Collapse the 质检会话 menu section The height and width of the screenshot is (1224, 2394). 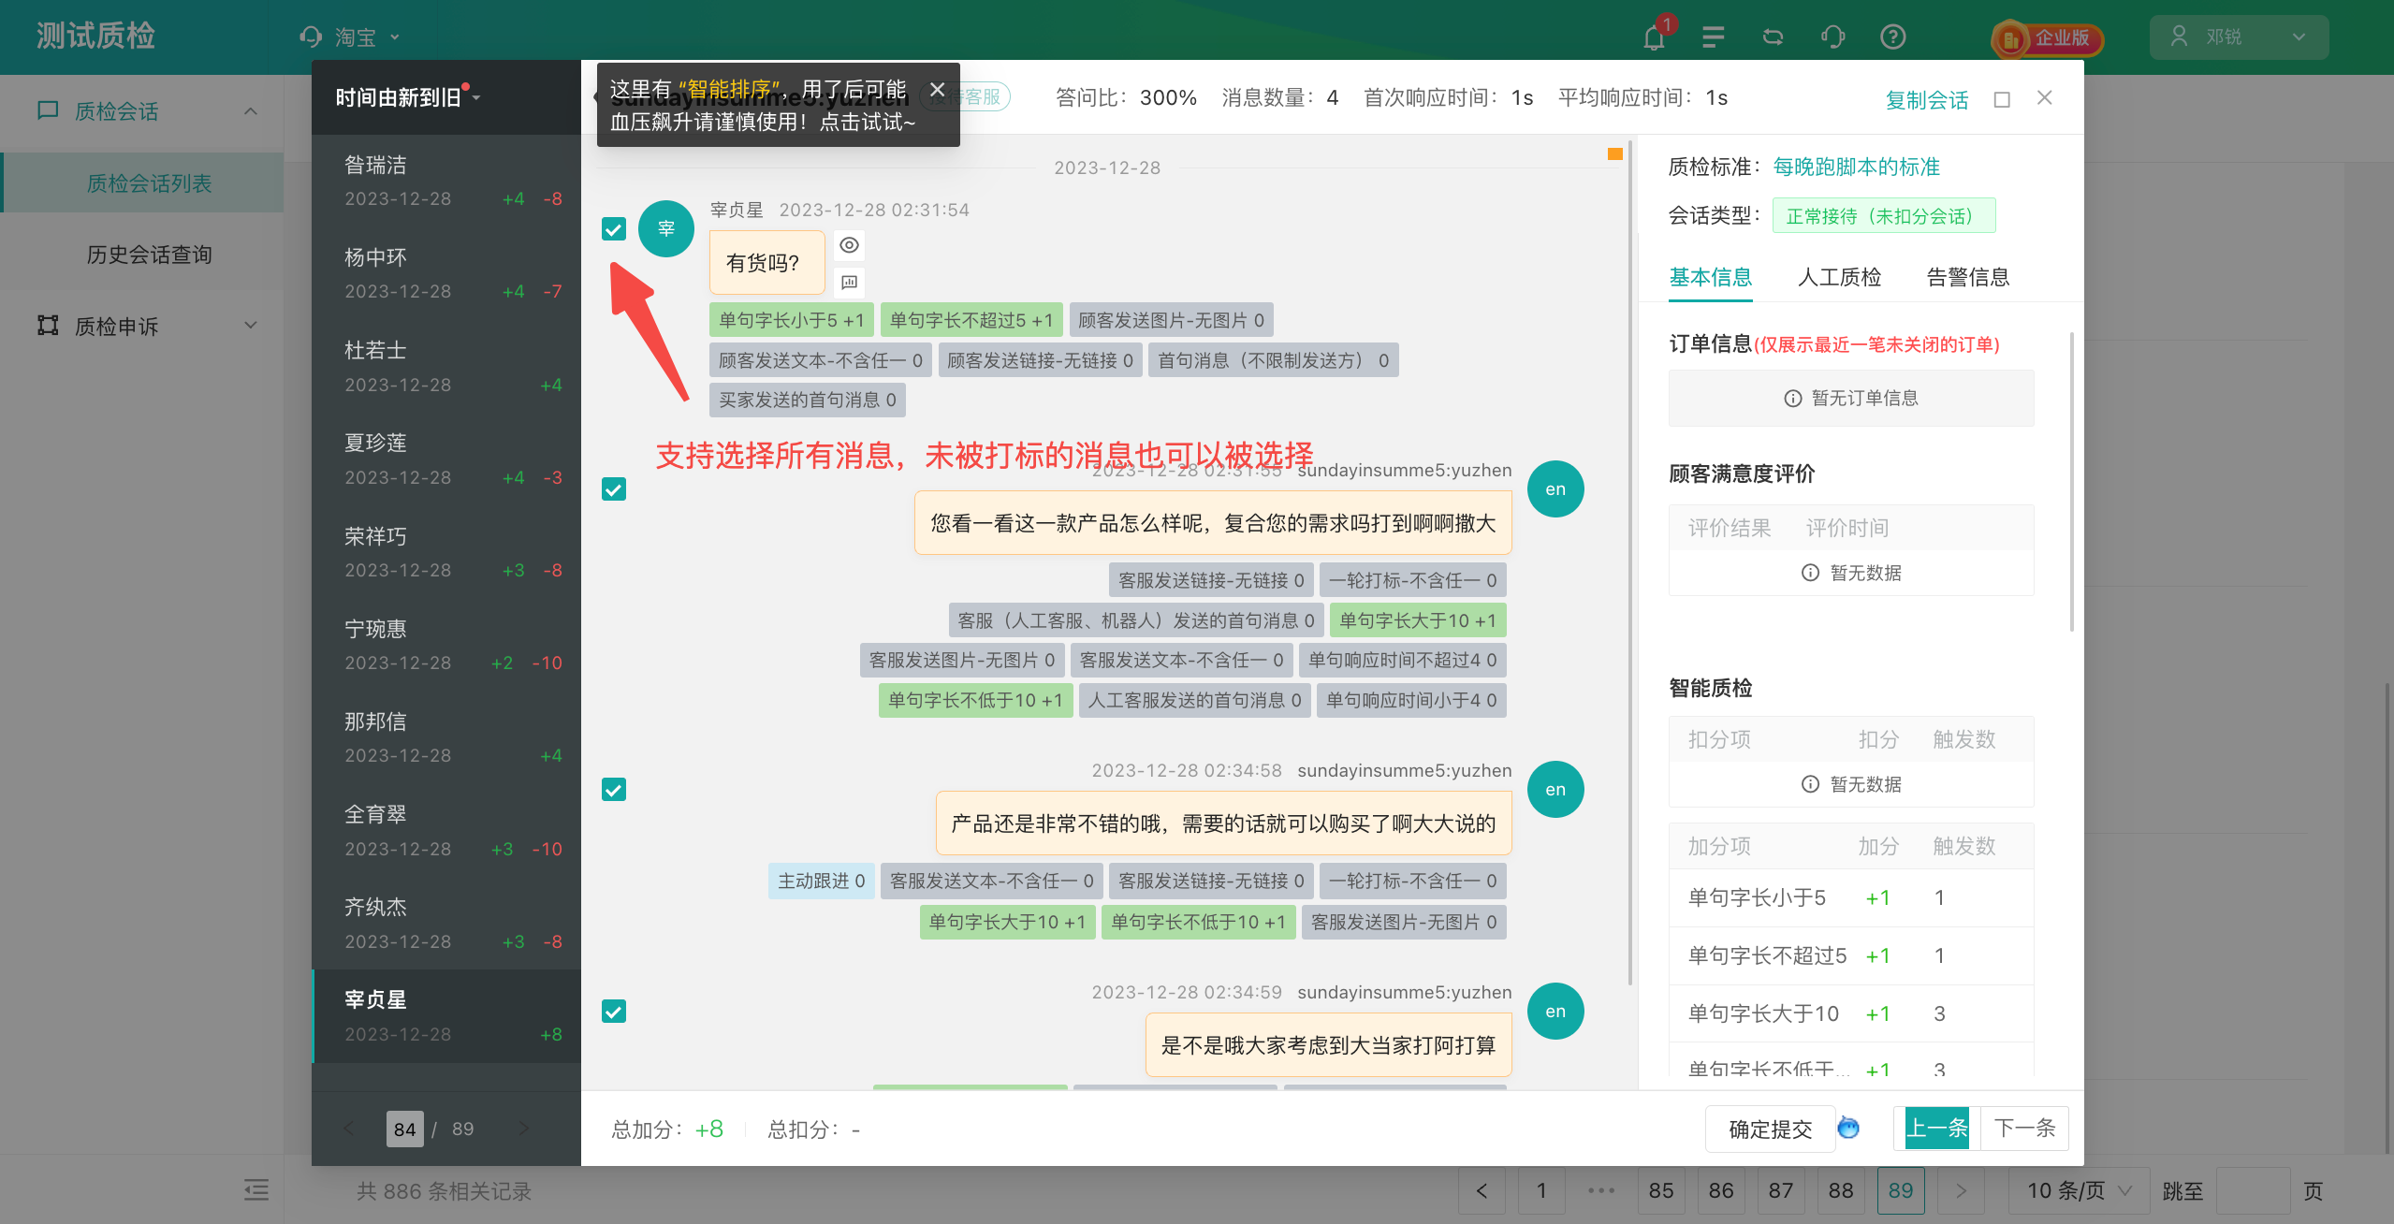(250, 110)
